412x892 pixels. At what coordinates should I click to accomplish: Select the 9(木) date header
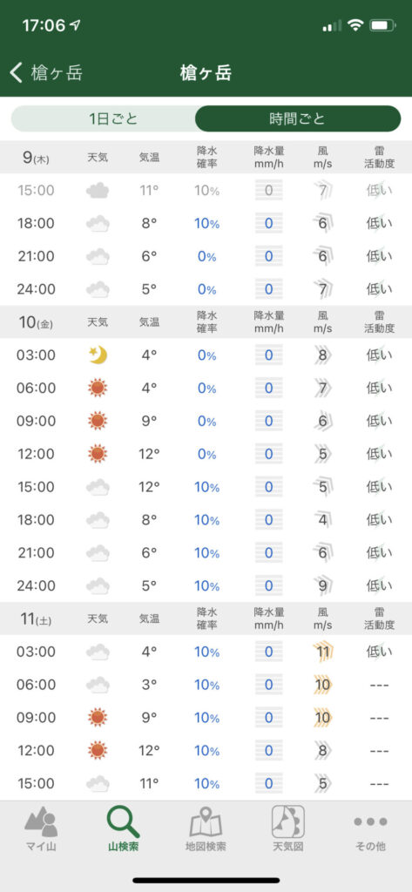click(36, 158)
